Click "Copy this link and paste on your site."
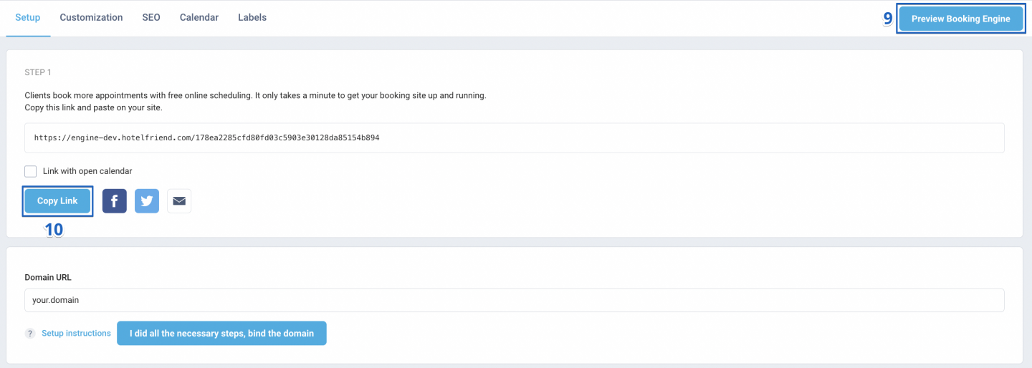This screenshot has width=1032, height=368. pyautogui.click(x=93, y=107)
